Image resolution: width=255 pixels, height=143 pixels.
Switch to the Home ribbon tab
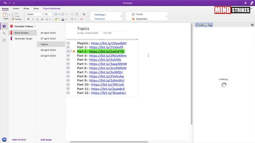(x=5, y=8)
